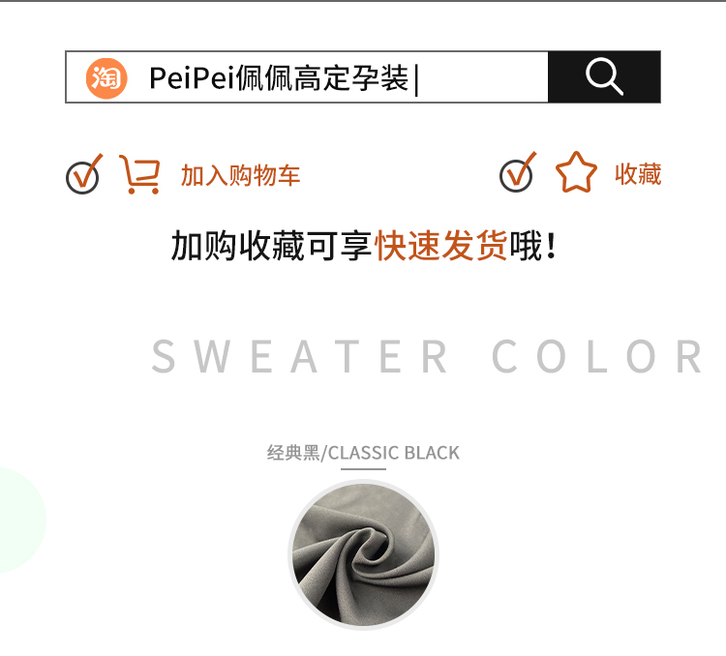Toggle the checkmark beside add-to-cart
This screenshot has width=726, height=656.
click(x=84, y=174)
